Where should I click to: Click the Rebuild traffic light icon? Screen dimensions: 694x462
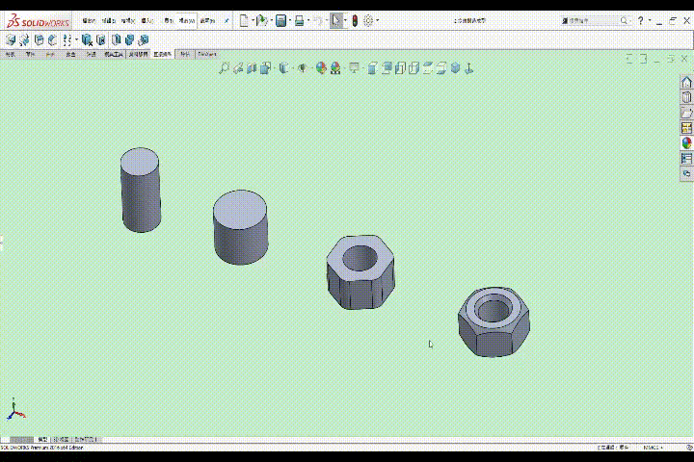[354, 20]
